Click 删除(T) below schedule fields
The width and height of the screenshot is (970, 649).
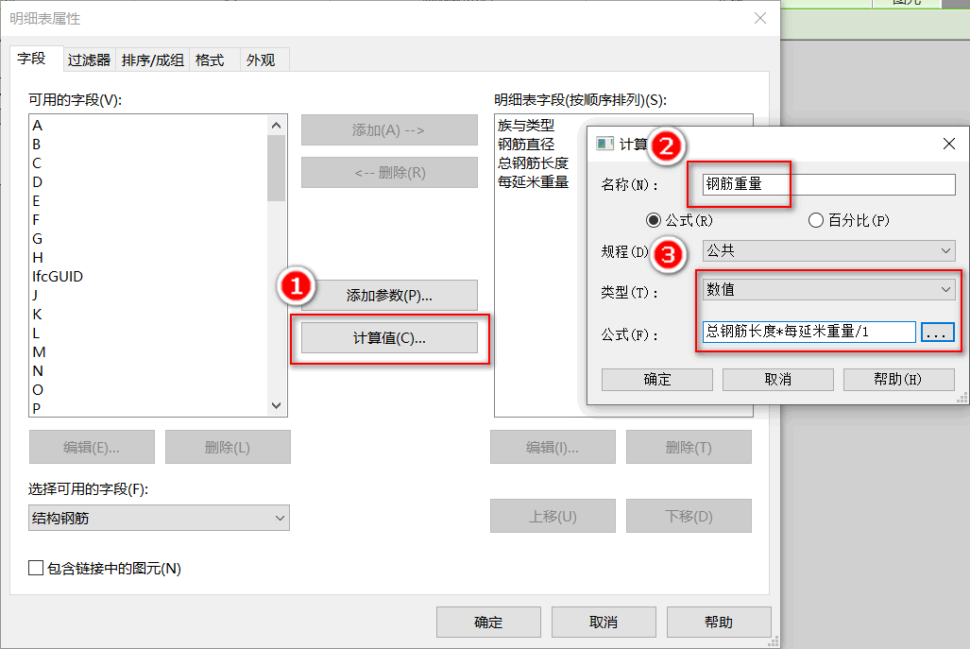[689, 447]
